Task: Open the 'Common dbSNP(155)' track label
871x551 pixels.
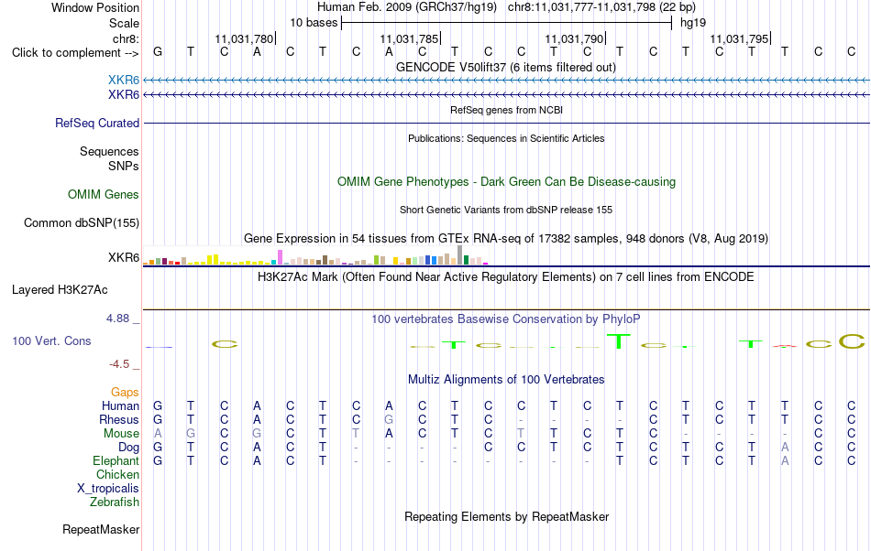Action: tap(82, 222)
